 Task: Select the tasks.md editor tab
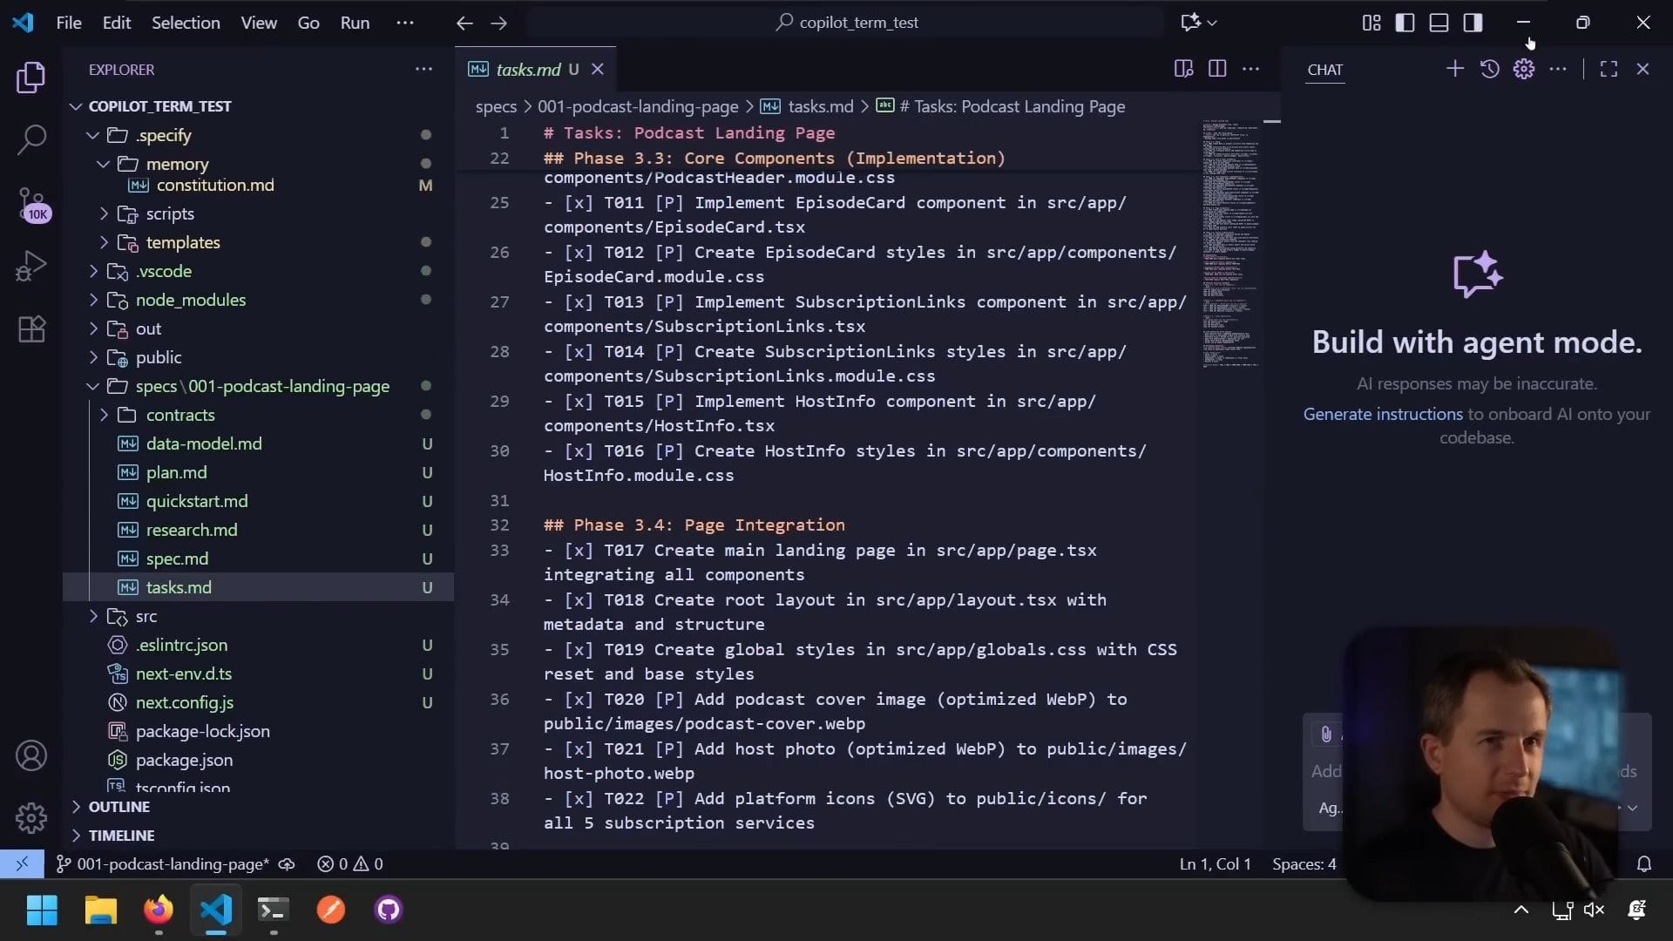528,69
